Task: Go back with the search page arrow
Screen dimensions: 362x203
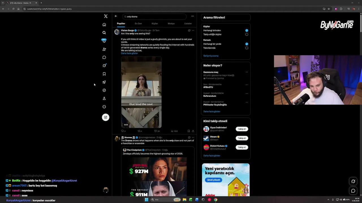Action: click(116, 16)
